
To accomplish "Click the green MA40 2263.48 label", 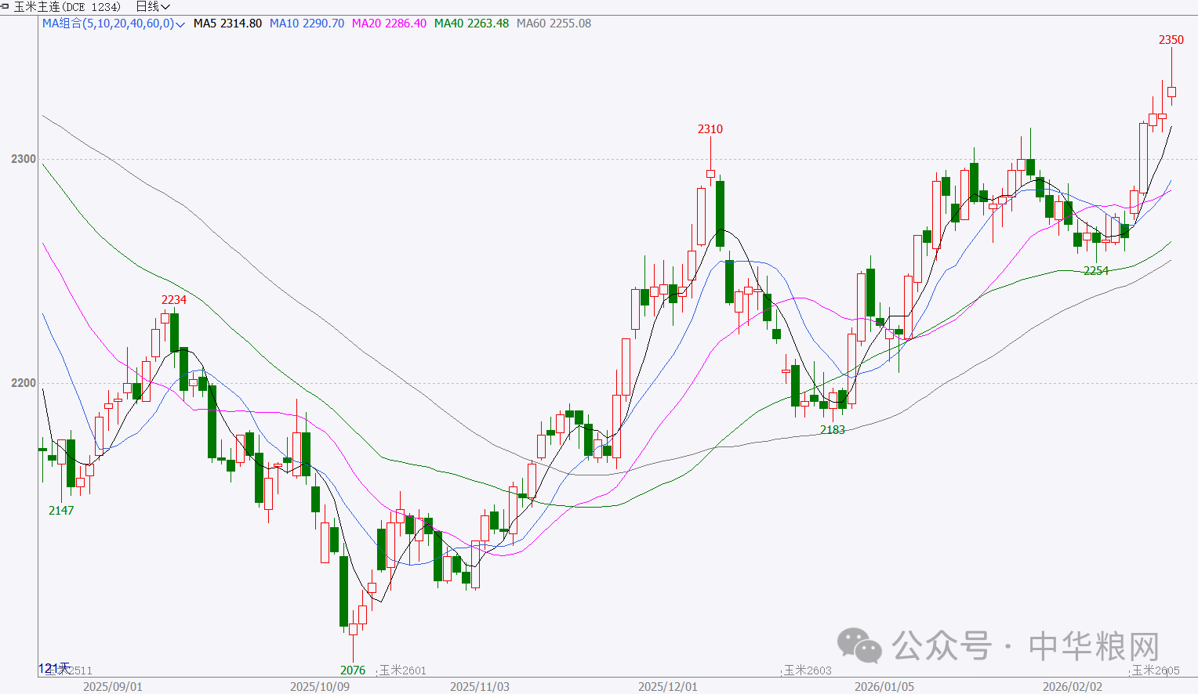I will [471, 23].
